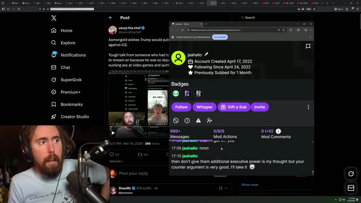This screenshot has height=203, width=361.
Task: Open Chat in X sidebar
Action: [x=61, y=67]
